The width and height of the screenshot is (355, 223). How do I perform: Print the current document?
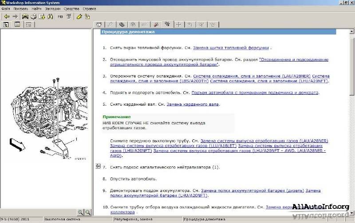pyautogui.click(x=34, y=16)
